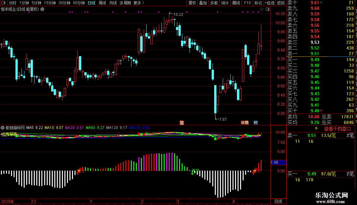Expand the 恒丰纸业 chart title dropdown
The height and width of the screenshot is (205, 357).
42,9
